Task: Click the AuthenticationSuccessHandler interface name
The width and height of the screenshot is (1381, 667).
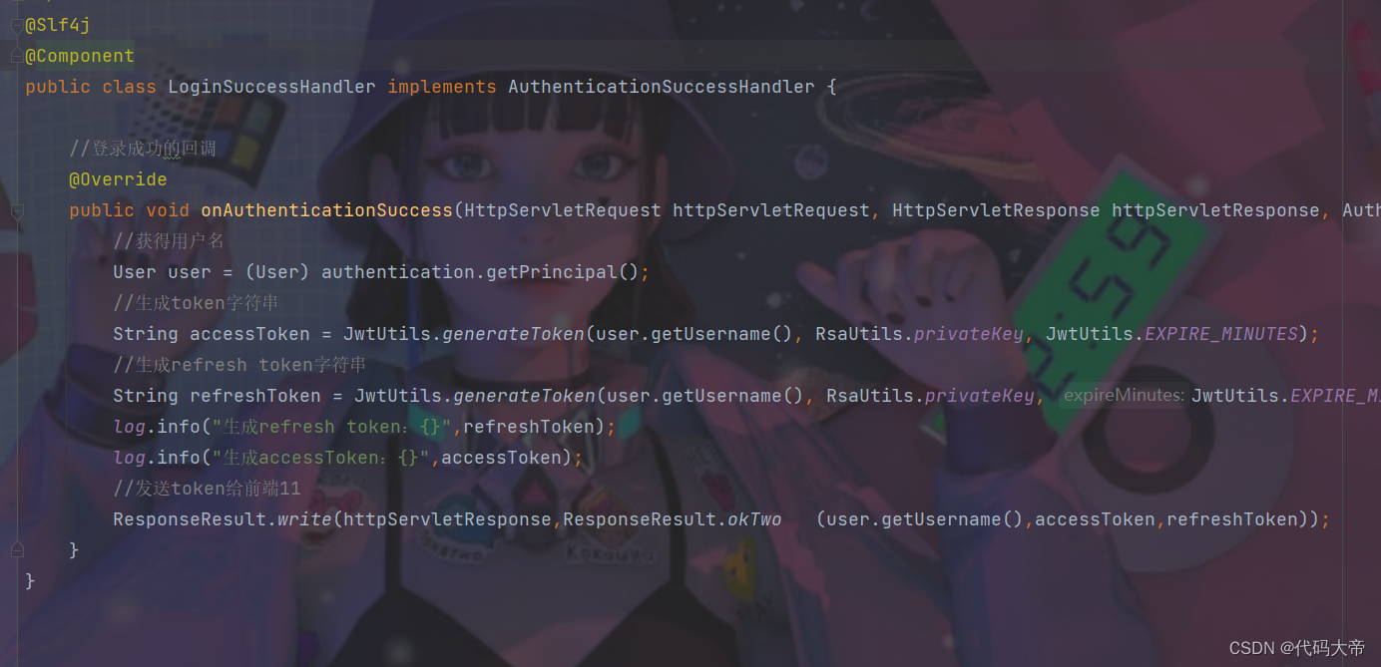Action: click(662, 87)
